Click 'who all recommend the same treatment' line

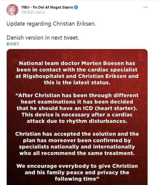pos(77,153)
